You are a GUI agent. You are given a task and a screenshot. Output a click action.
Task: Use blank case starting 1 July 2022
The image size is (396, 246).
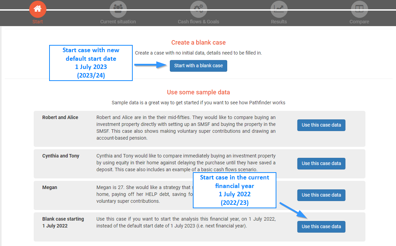click(x=321, y=227)
